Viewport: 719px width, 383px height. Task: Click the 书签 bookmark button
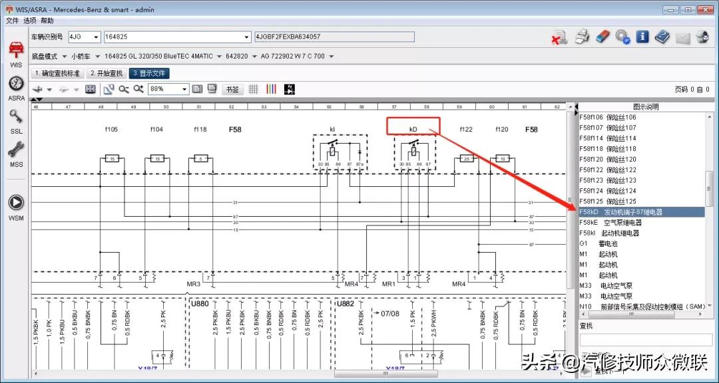[x=232, y=89]
